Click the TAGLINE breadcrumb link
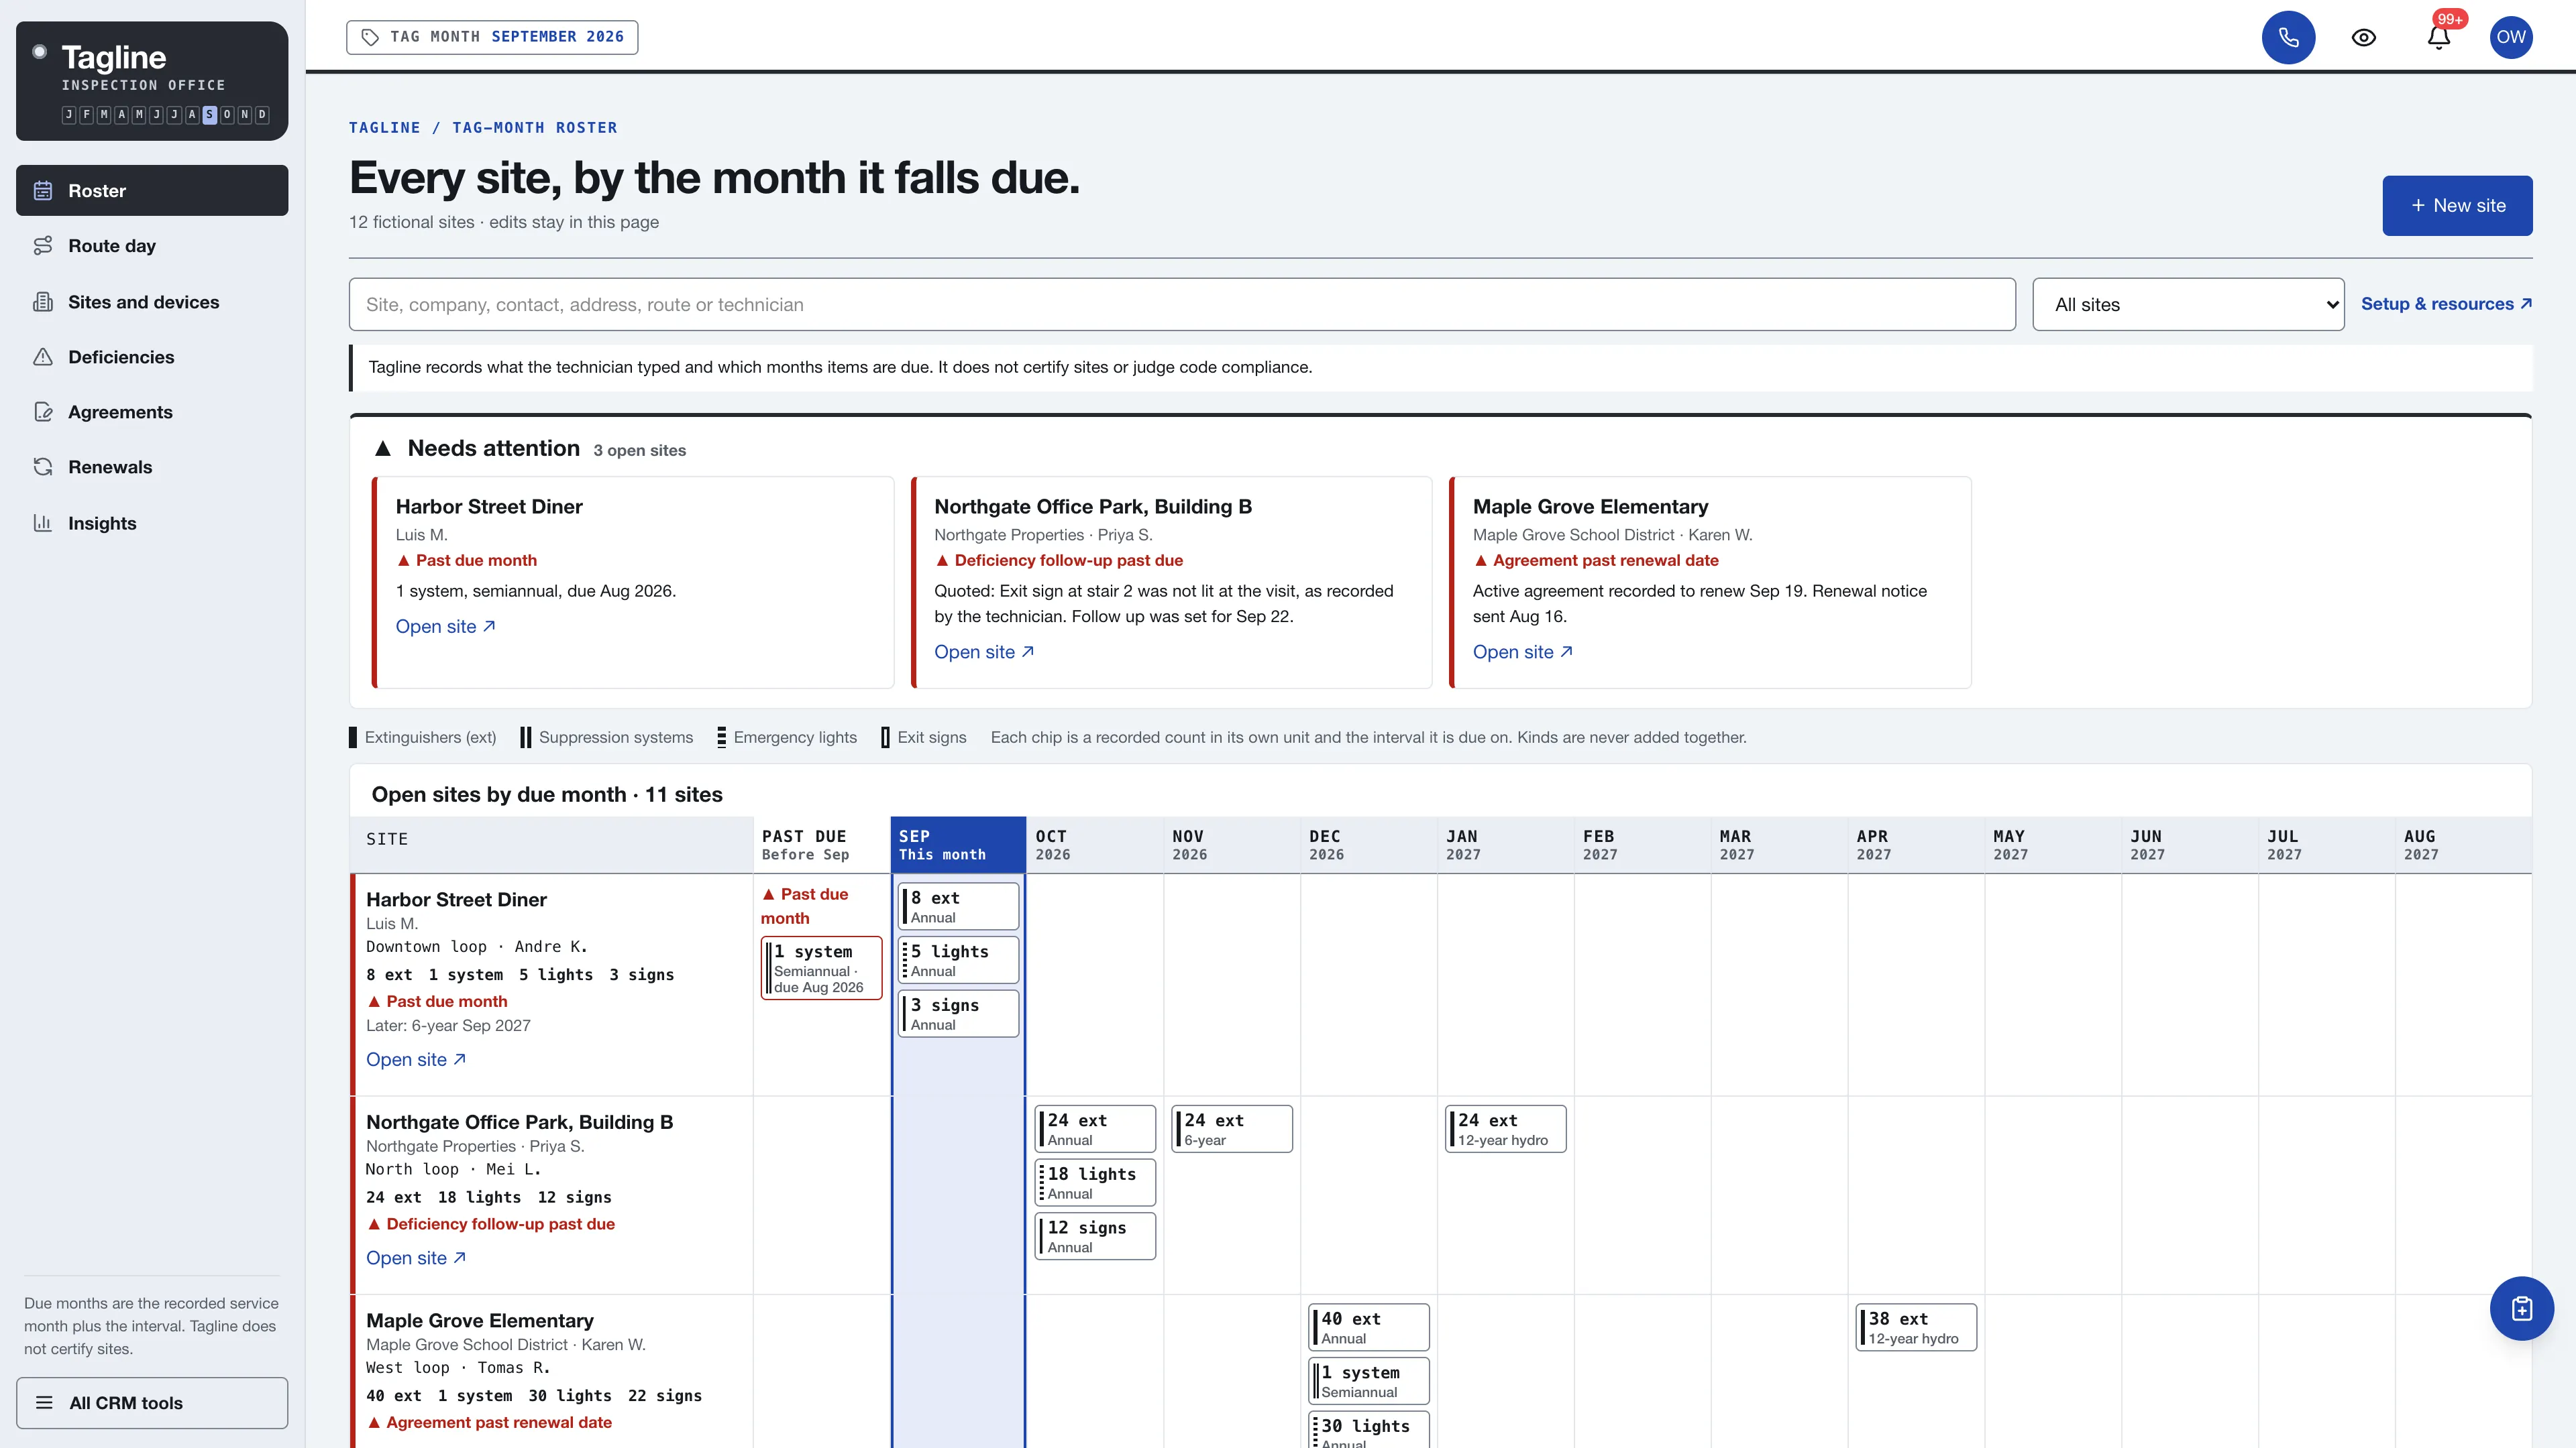 click(384, 128)
